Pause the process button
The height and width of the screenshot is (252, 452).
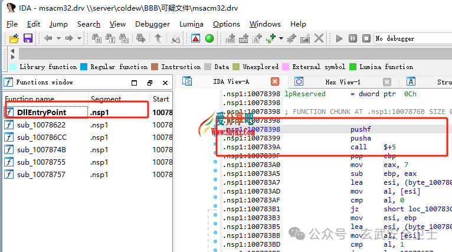coord(353,38)
